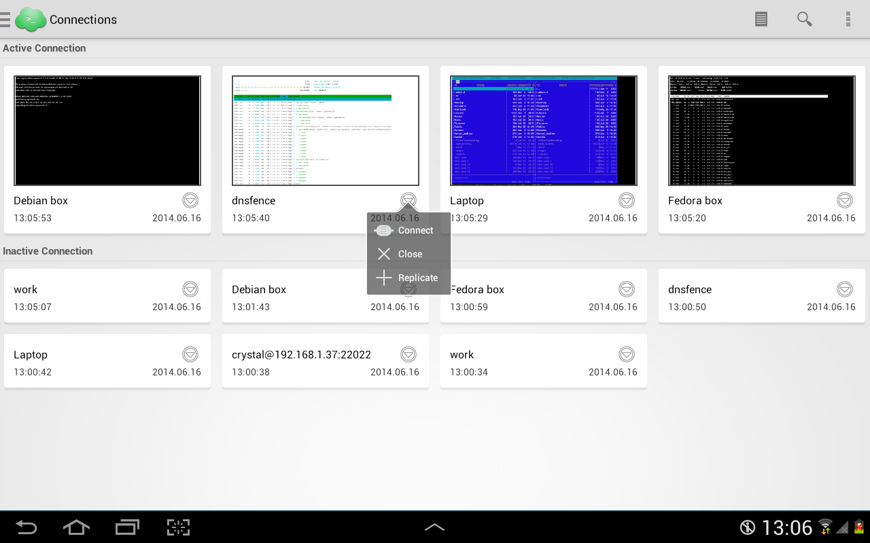Tap the Wi-Fi status icon in system tray

(x=824, y=527)
